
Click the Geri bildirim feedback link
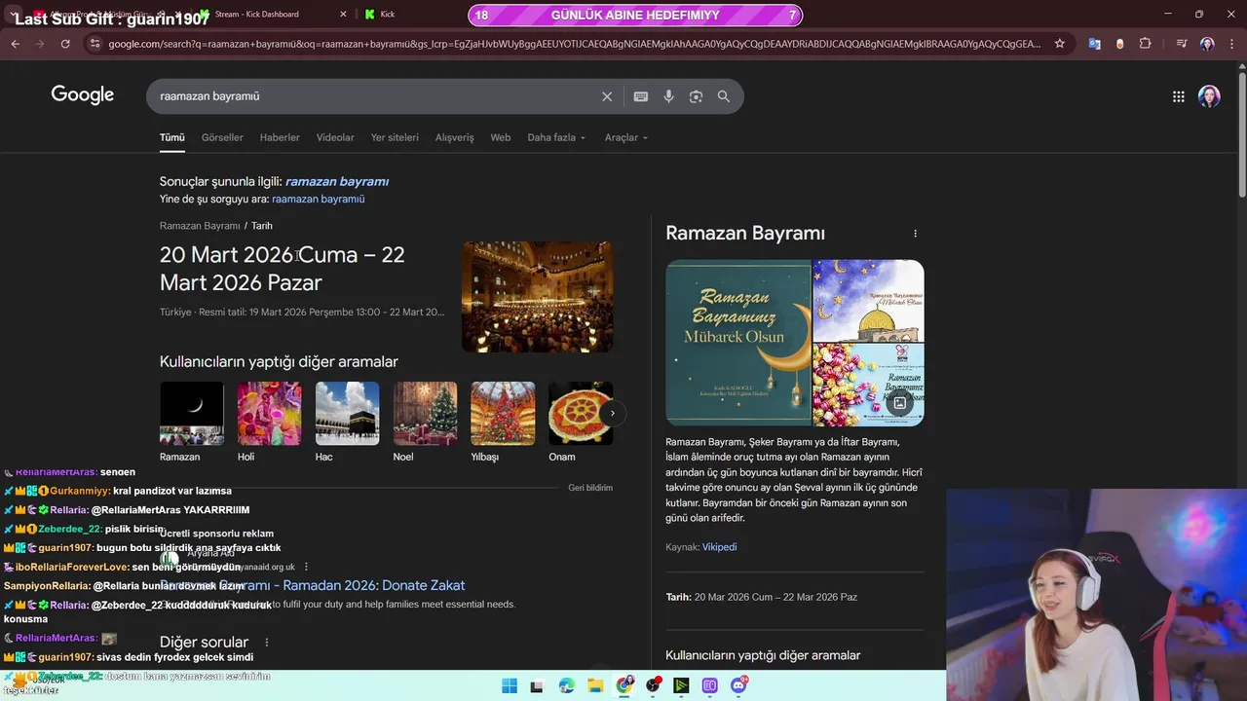tap(590, 488)
